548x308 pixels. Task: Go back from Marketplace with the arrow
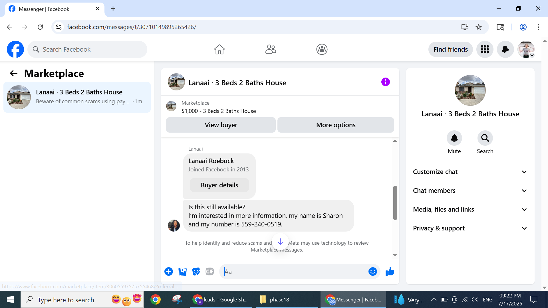pos(13,74)
